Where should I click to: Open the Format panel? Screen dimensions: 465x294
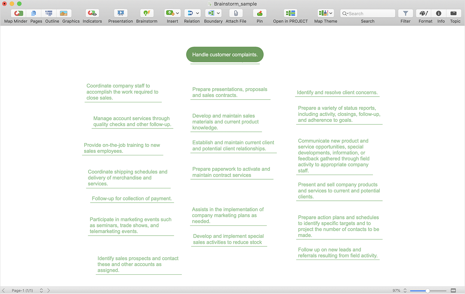(x=424, y=13)
